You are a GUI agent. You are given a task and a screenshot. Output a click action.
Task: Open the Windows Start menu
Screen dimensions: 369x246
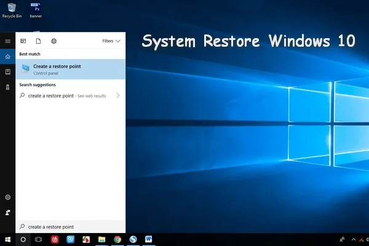click(7, 239)
